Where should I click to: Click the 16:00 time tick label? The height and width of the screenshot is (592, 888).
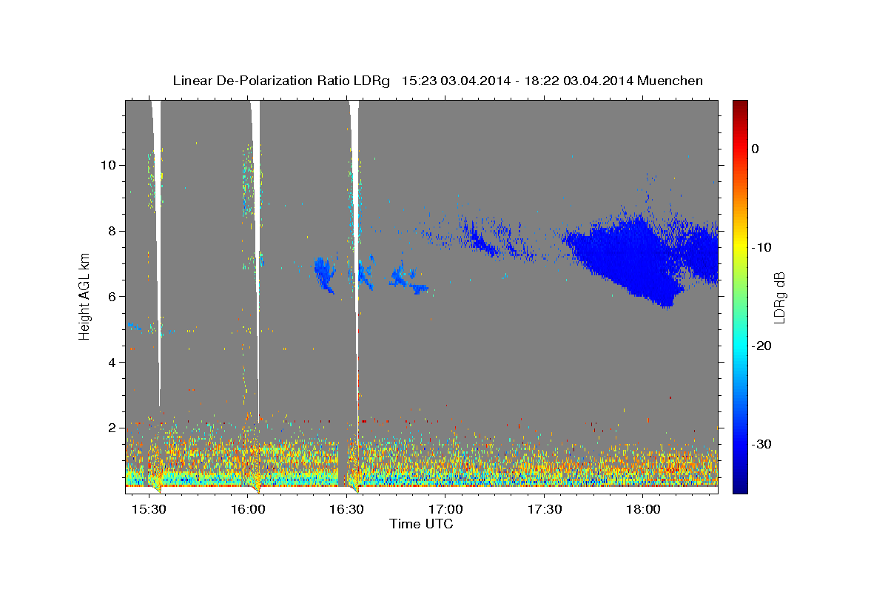pos(249,510)
